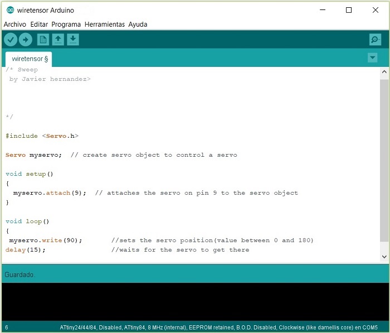Click the '//waits for the servo to get there' comment
This screenshot has width=390, height=333.
180,250
